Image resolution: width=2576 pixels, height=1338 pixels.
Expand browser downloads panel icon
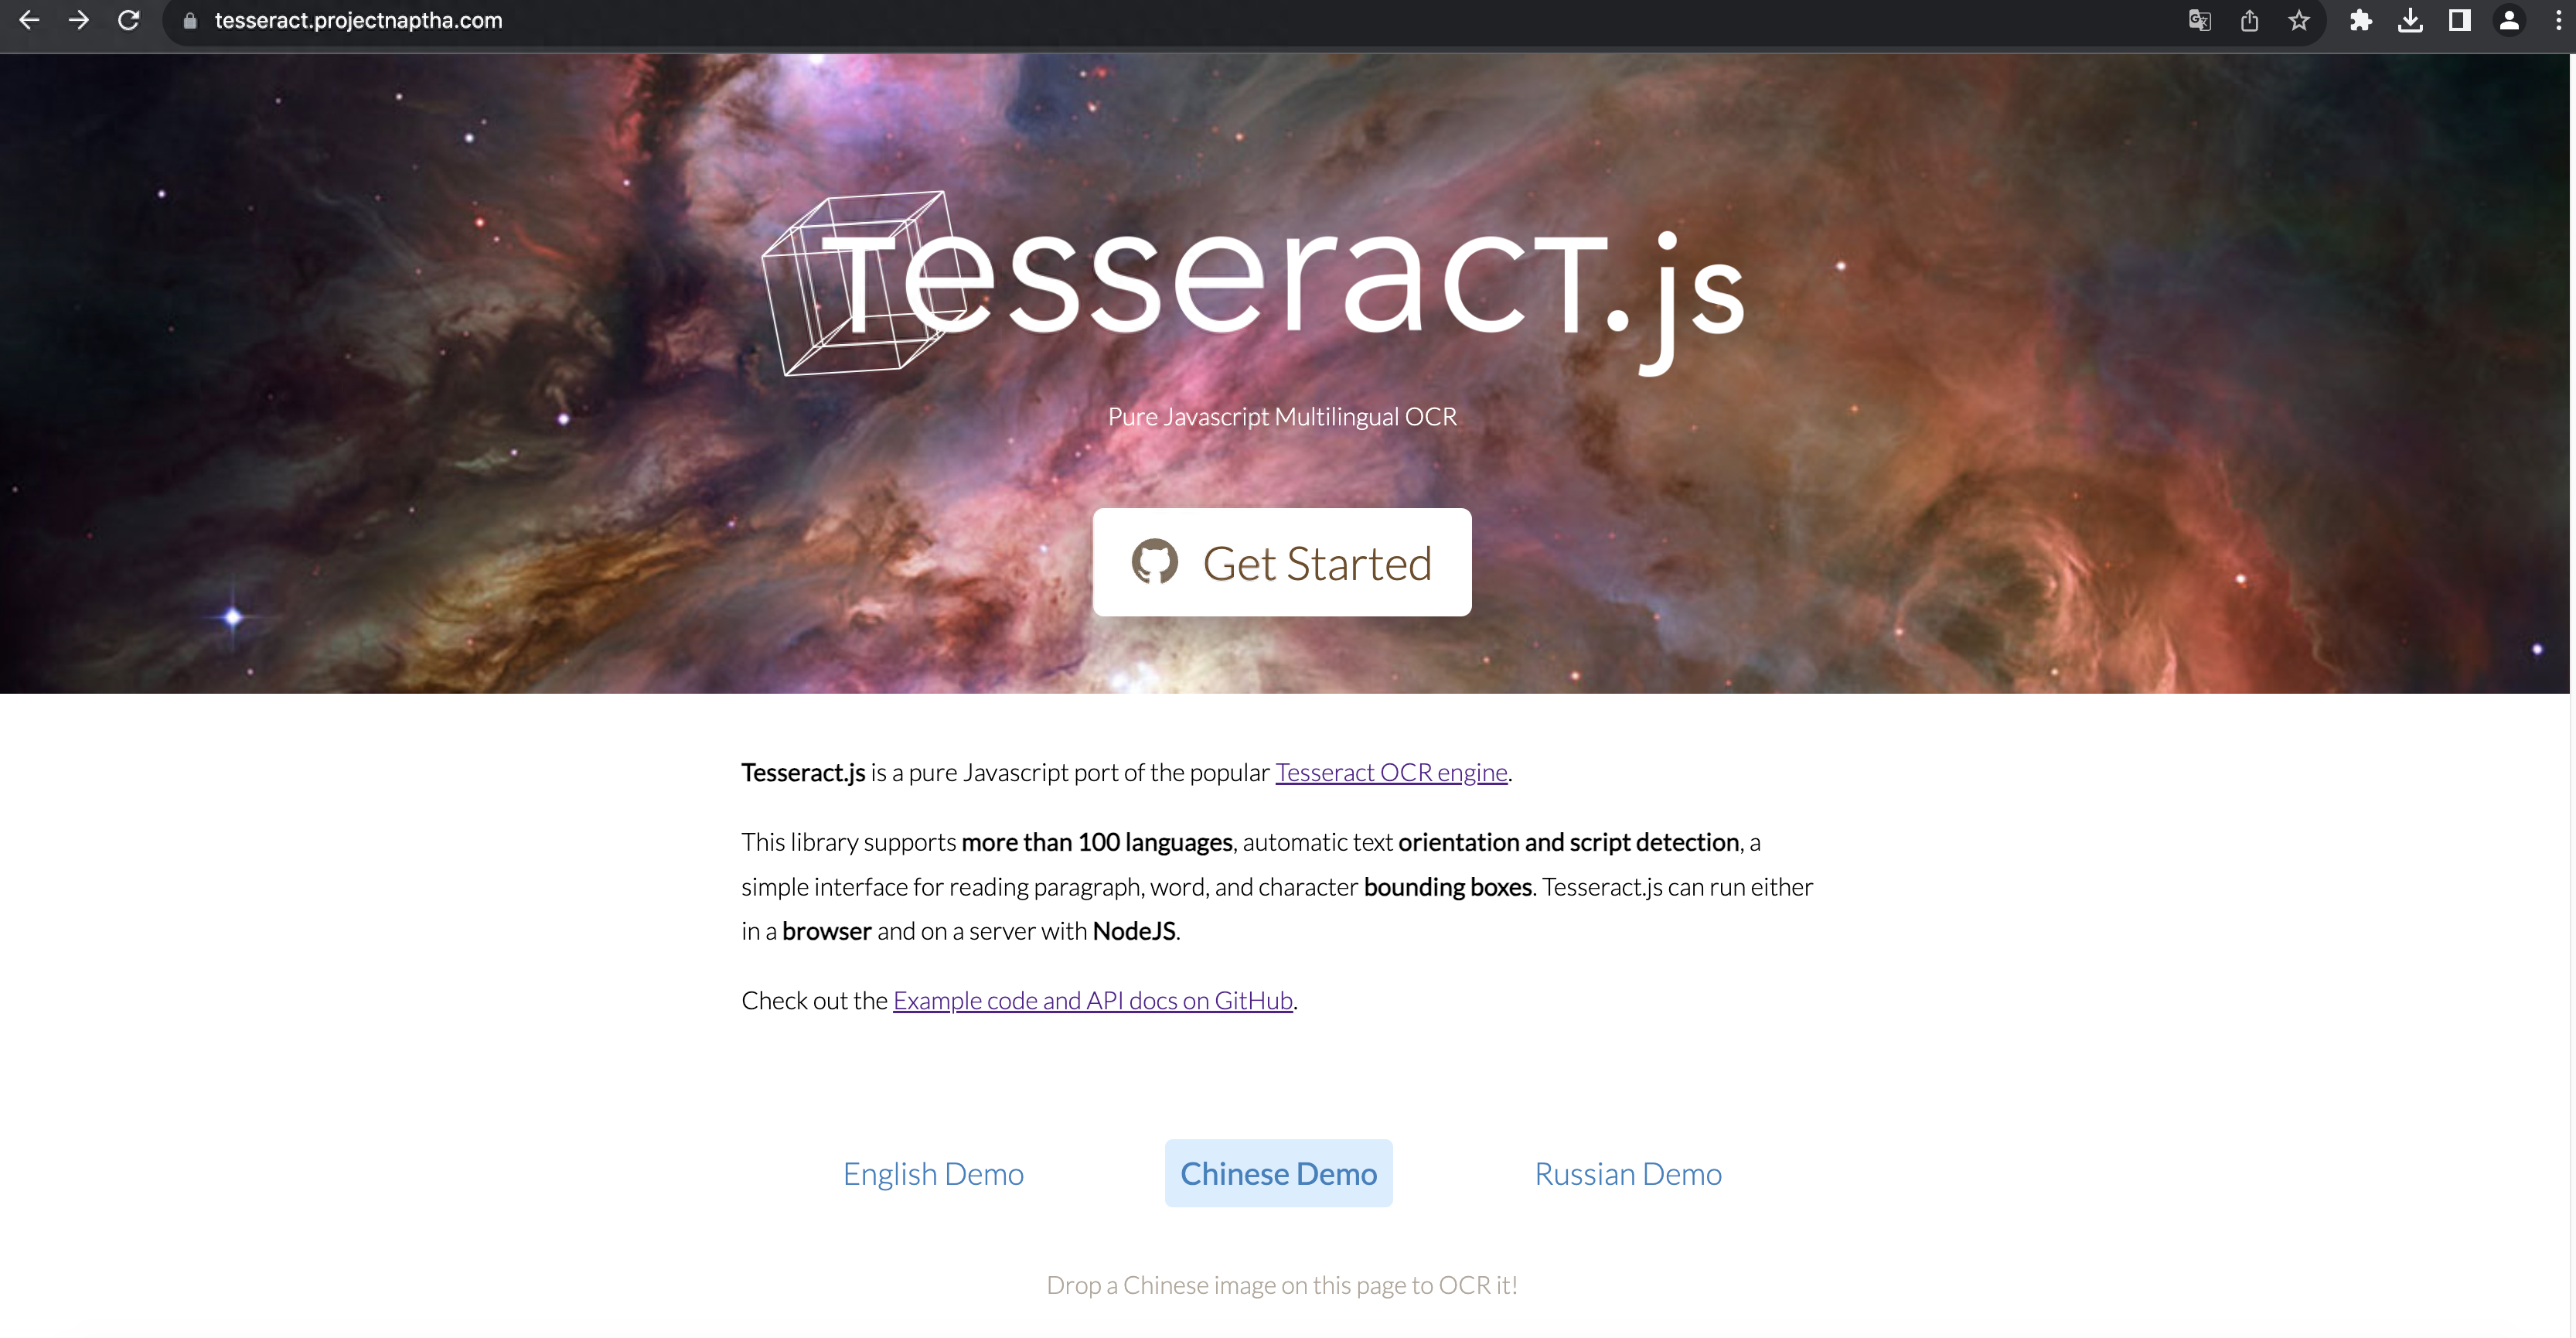[2409, 20]
